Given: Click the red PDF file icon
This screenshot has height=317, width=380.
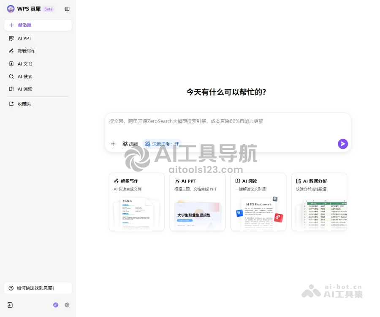Looking at the screenshot, I should point(279,217).
